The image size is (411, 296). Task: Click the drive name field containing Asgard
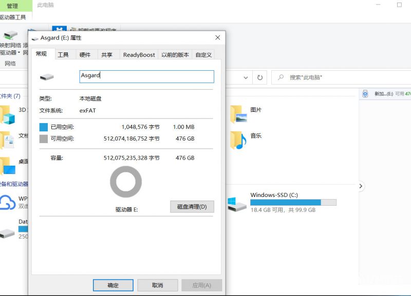[146, 76]
